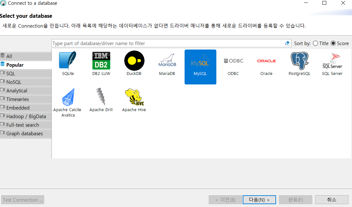Maximize the Connect to a database window
The height and width of the screenshot is (207, 352).
click(x=324, y=3)
